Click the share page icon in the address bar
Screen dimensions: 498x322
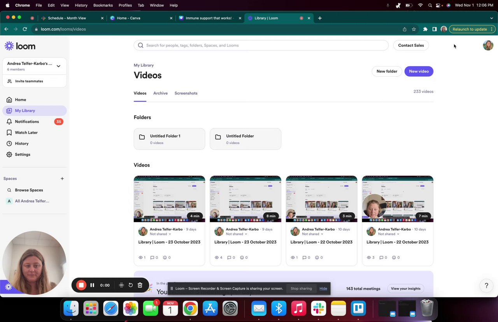(405, 29)
